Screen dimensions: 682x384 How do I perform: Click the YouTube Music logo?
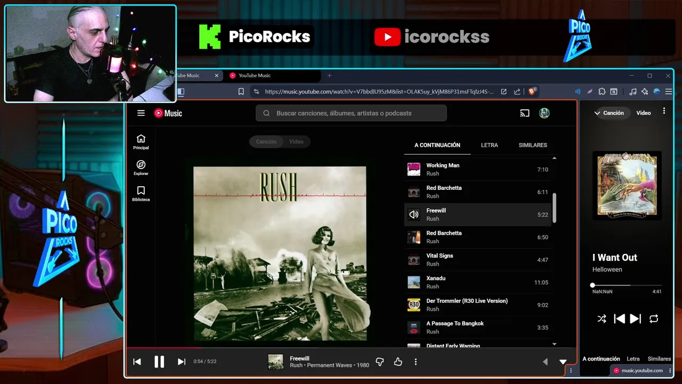[x=168, y=113]
